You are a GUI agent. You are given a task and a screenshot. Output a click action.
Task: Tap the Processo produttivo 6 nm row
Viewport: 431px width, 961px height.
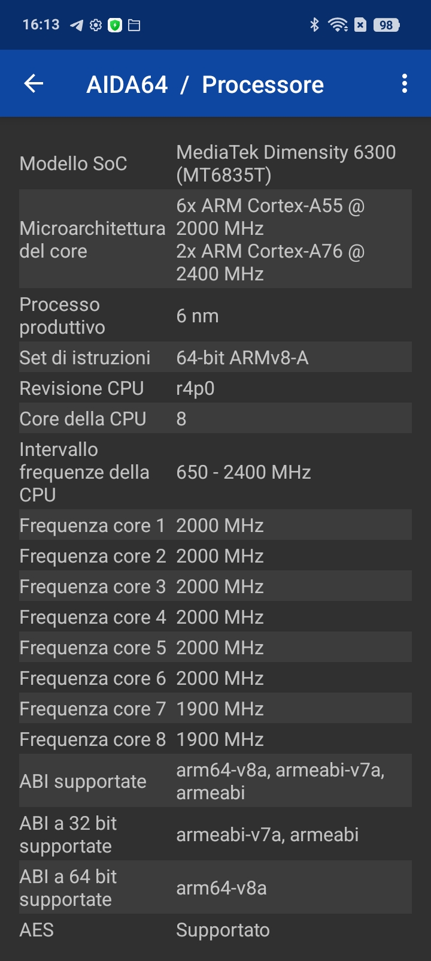coord(215,316)
